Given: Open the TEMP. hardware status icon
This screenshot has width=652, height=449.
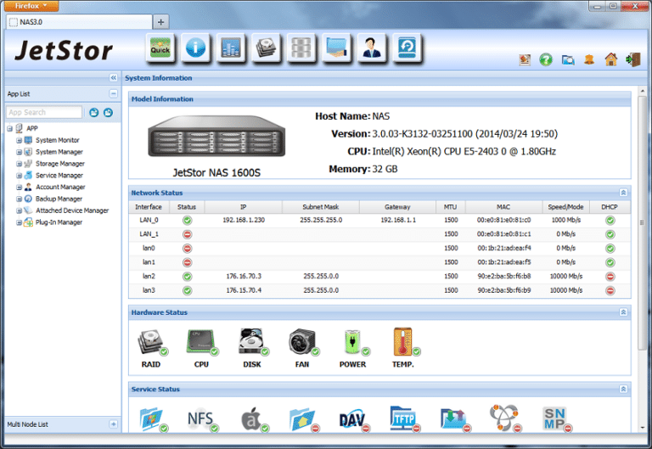Looking at the screenshot, I should point(405,343).
